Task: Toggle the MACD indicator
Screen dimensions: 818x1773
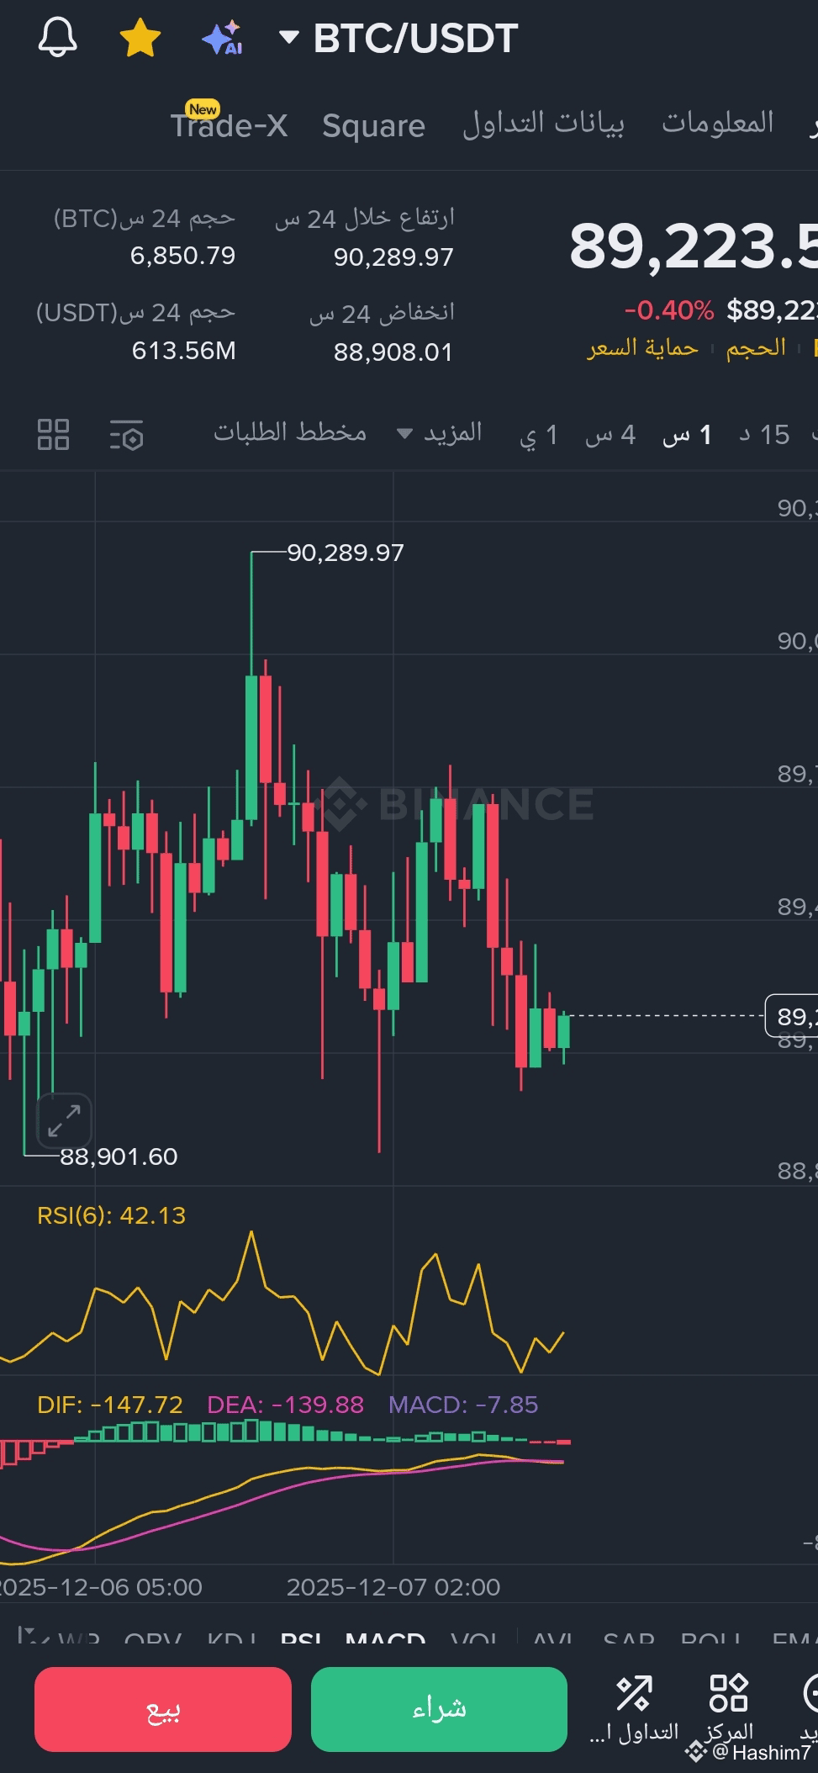Action: pos(385,1639)
